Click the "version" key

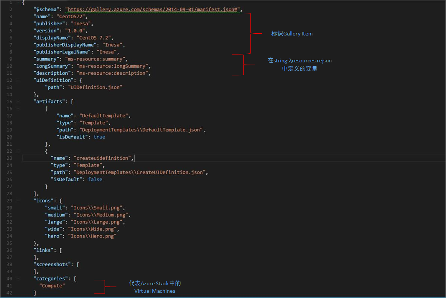click(46, 31)
